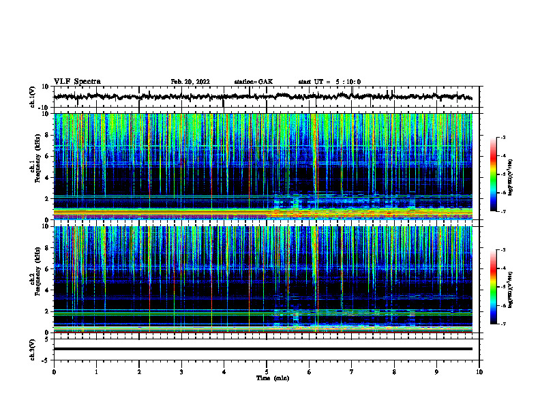Click the ch.2 color bar 'log(PSD)(V²/Hz)' label
This screenshot has width=540, height=417.
click(x=511, y=290)
